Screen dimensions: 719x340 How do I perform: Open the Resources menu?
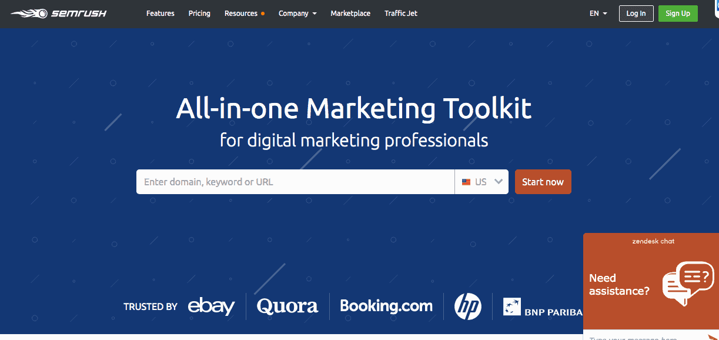[x=241, y=13]
